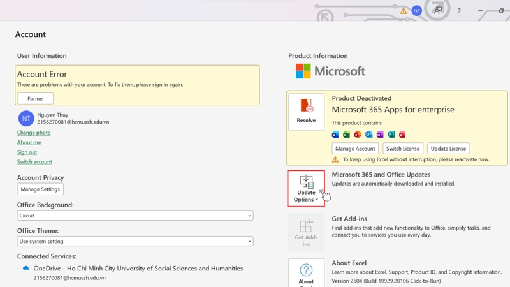Open the Update Options dropdown
The image size is (510, 287).
306,188
